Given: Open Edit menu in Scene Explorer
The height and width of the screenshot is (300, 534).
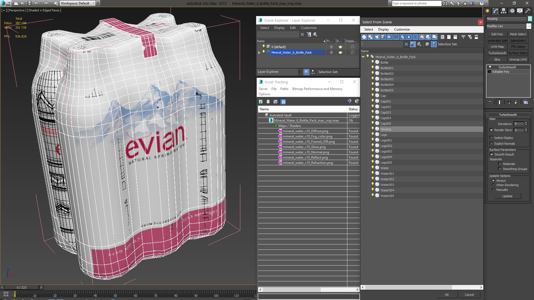Looking at the screenshot, I should coord(293,28).
